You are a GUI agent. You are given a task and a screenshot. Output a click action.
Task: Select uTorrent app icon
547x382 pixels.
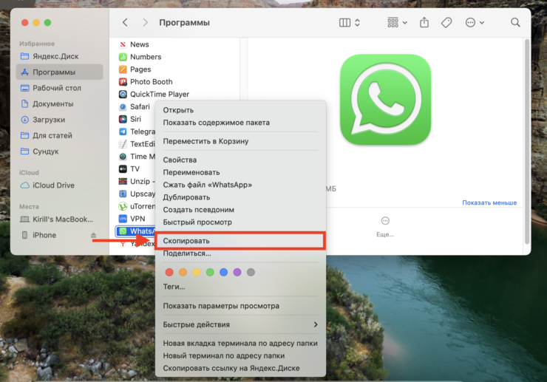pyautogui.click(x=123, y=206)
